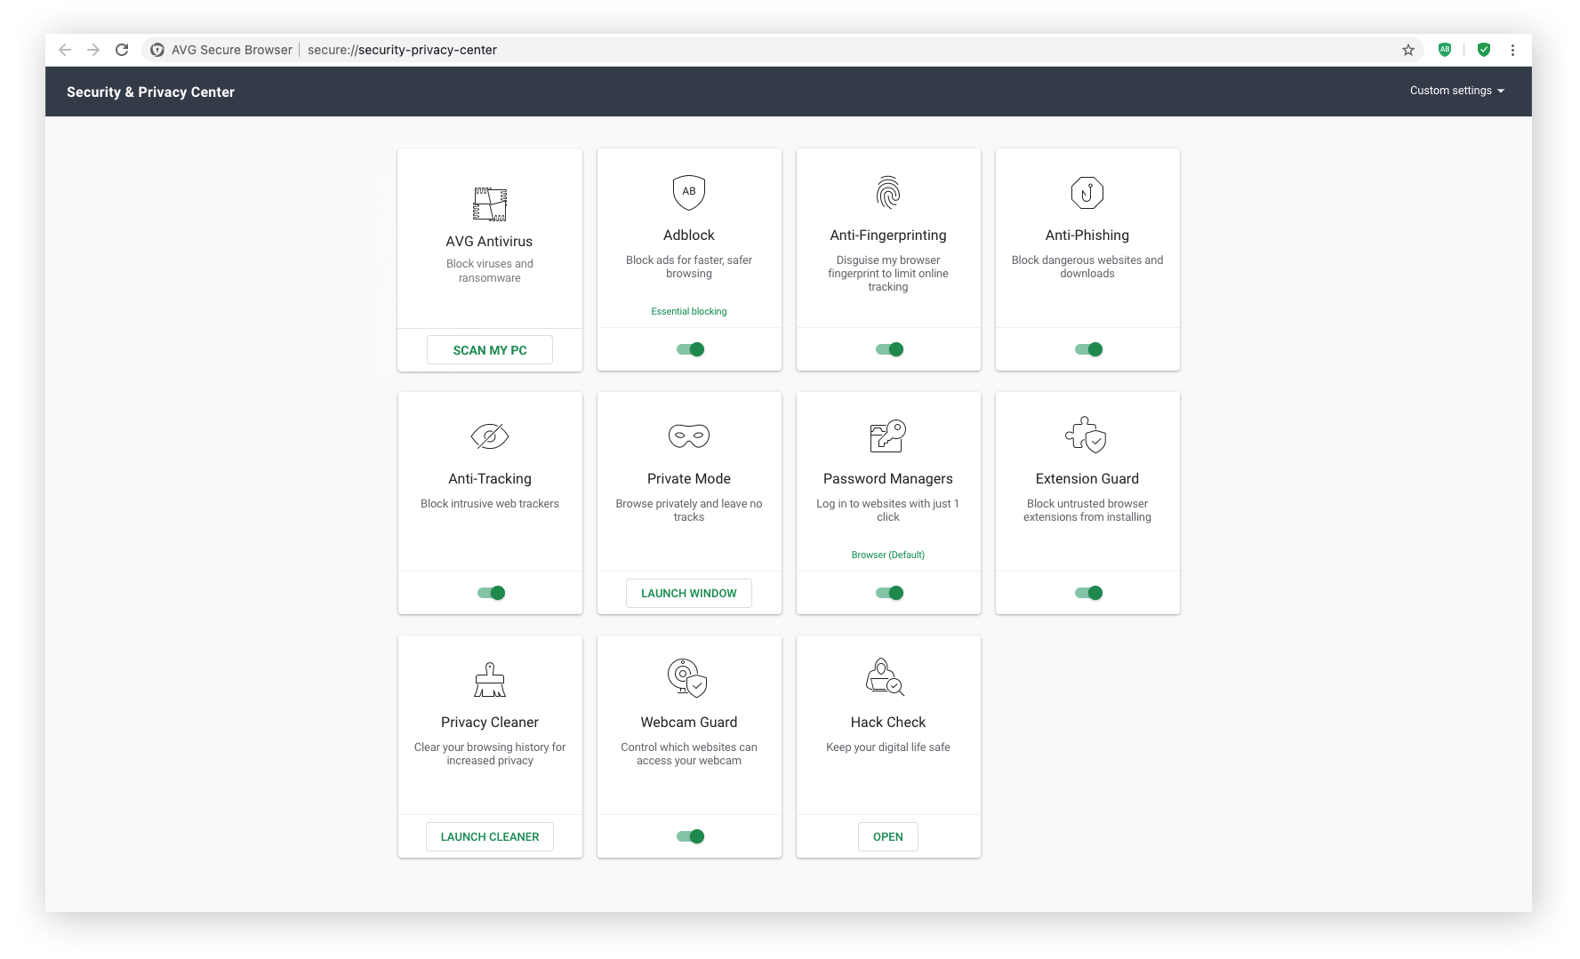Click the AVG Antivirus shield icon
Viewport: 1580px width, 959px height.
pyautogui.click(x=489, y=204)
